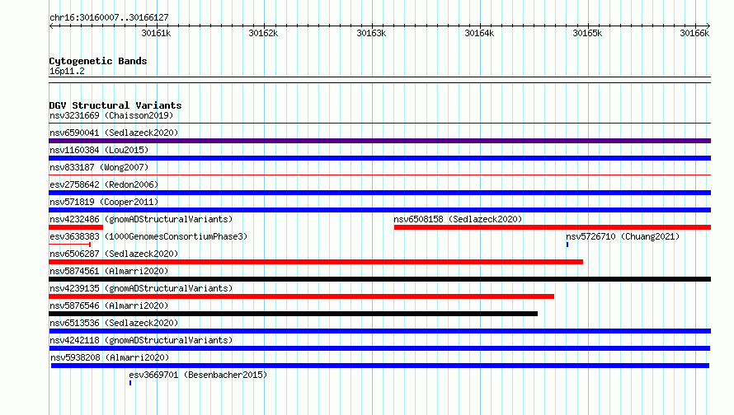Open the nsv5874561 (Almarri2020) label
734x415 pixels.
pos(109,271)
